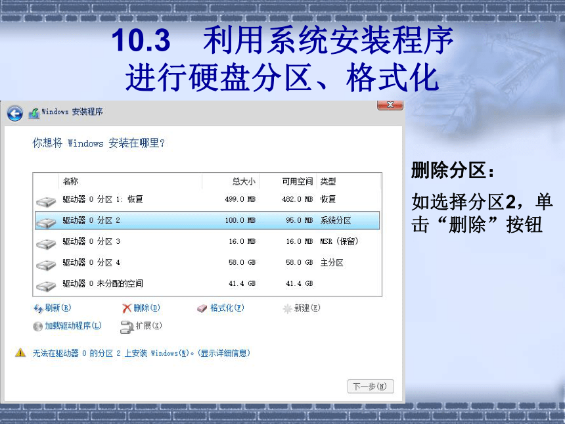Click the 新建(E) link
565x424 pixels.
(307, 308)
